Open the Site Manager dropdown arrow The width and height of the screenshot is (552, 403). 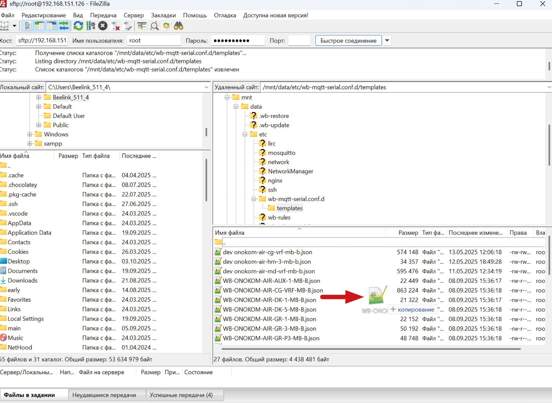coord(14,26)
